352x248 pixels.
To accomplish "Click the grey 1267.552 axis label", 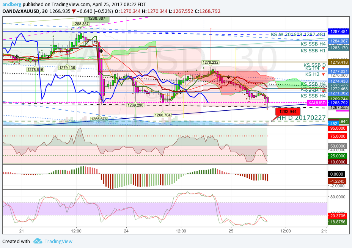I will [x=339, y=108].
